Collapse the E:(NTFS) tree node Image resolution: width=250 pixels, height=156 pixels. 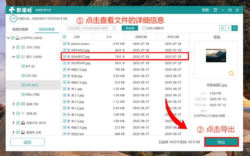point(8,38)
